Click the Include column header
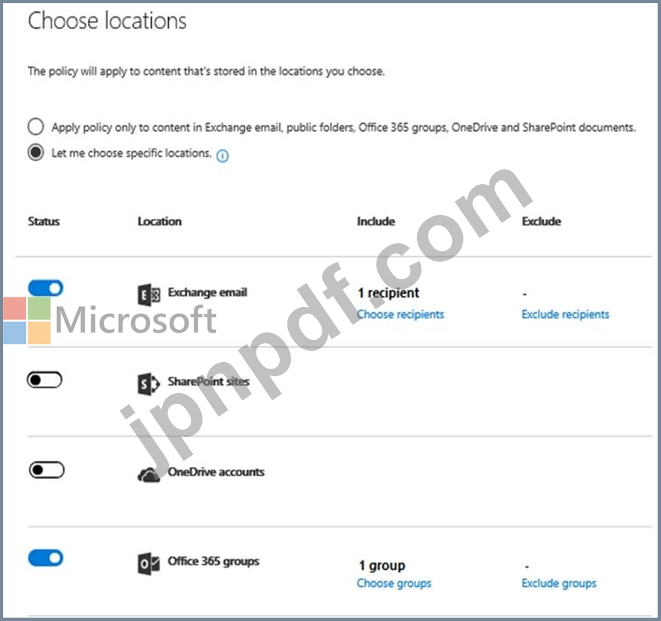661x621 pixels. coord(376,222)
